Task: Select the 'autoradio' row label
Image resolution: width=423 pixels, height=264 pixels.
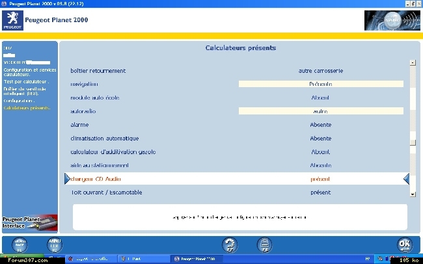Action: coord(83,111)
